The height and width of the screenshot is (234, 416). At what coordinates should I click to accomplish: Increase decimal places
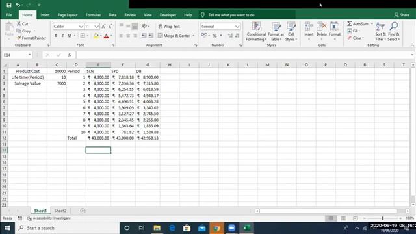[230, 36]
